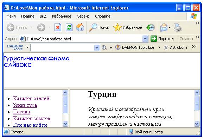Click into the address bar field
This screenshot has width=204, height=139.
point(84,39)
